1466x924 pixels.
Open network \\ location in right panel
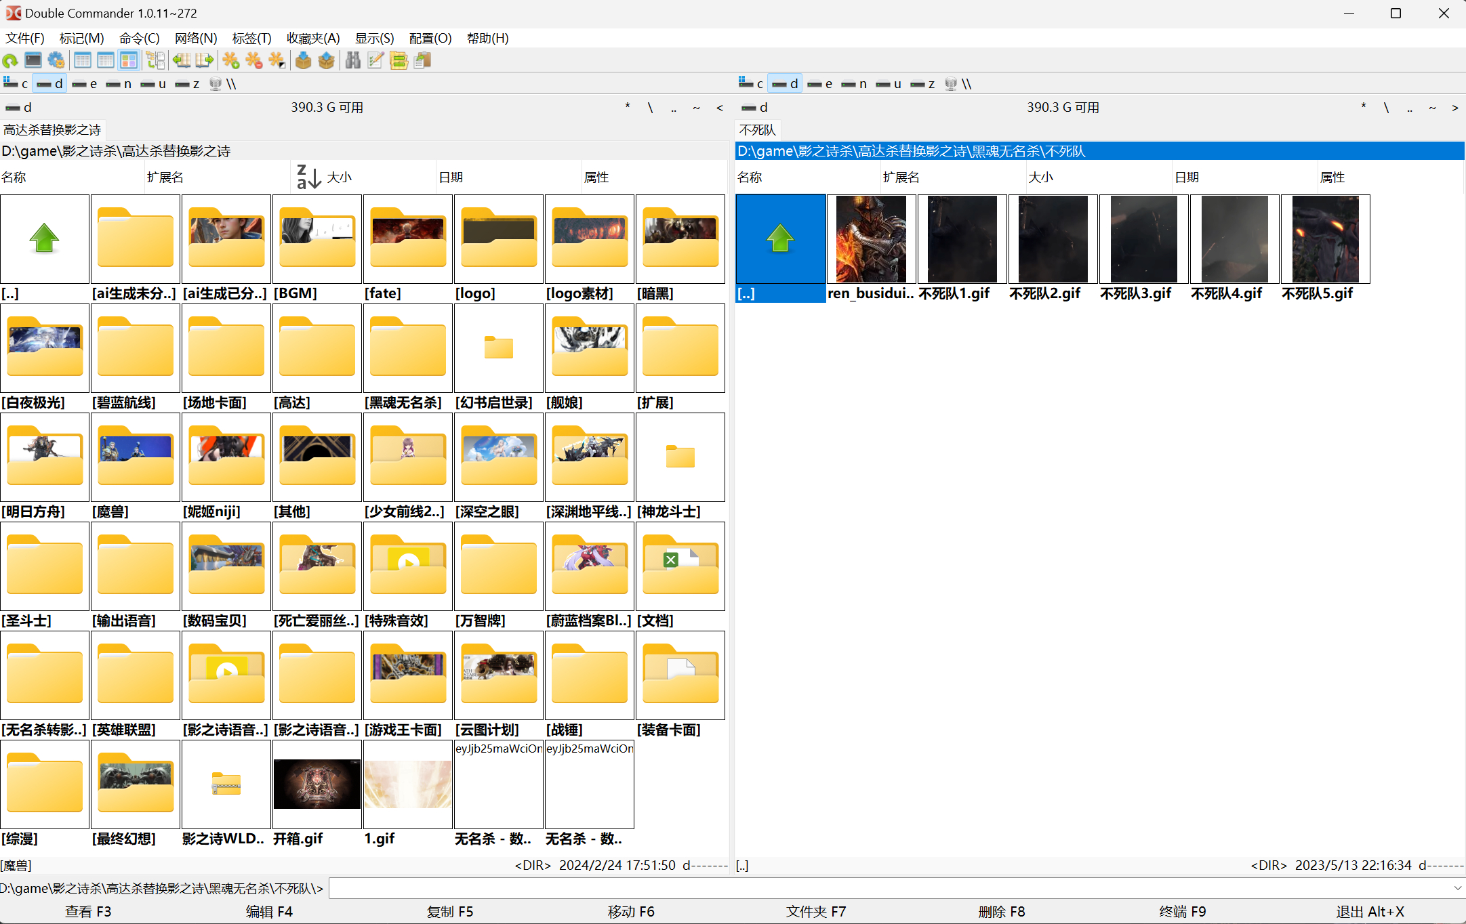click(959, 84)
